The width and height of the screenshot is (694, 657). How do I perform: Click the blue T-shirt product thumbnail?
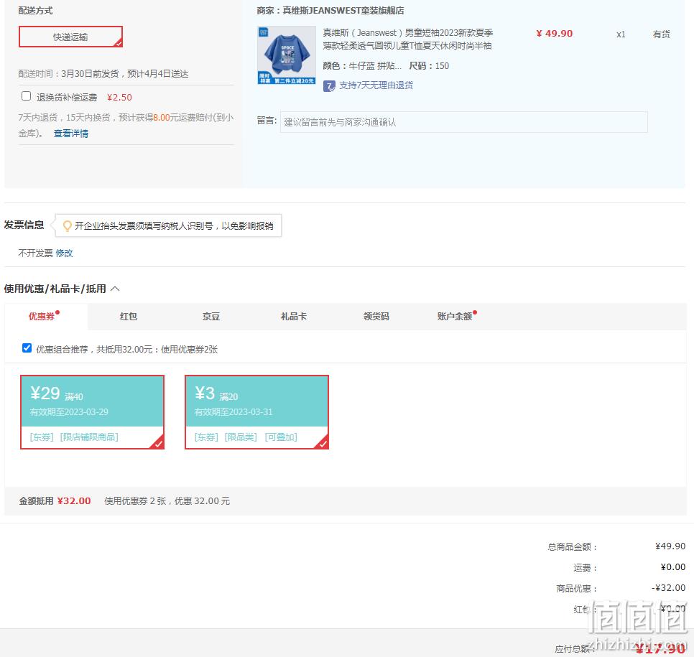click(x=287, y=55)
